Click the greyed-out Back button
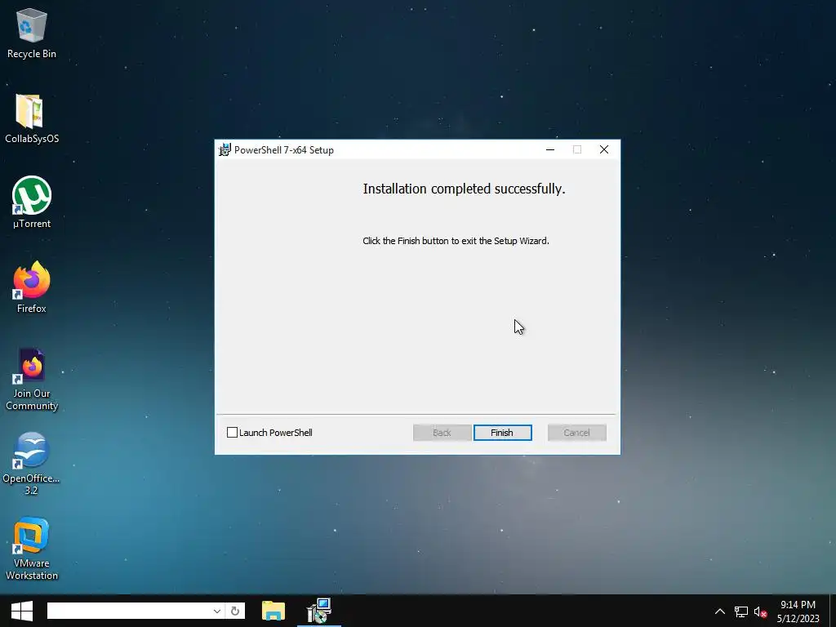This screenshot has width=836, height=627. (x=442, y=433)
